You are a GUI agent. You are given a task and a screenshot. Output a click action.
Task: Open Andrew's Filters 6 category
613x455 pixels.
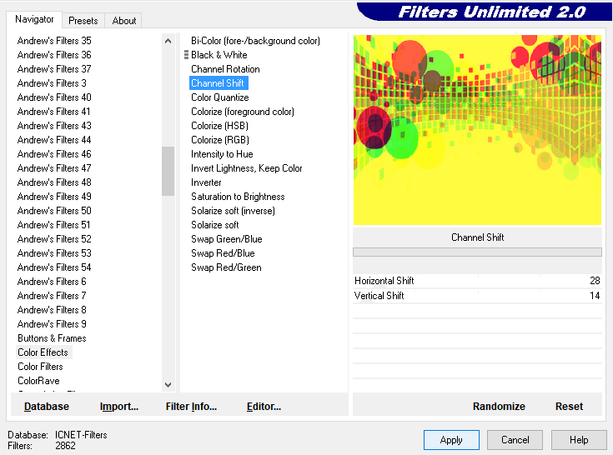pyautogui.click(x=52, y=282)
